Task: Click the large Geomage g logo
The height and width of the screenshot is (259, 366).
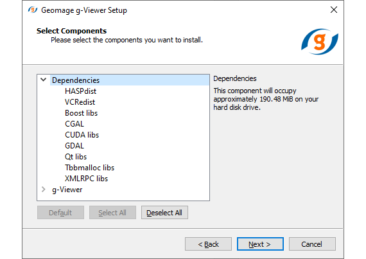Action: 320,42
